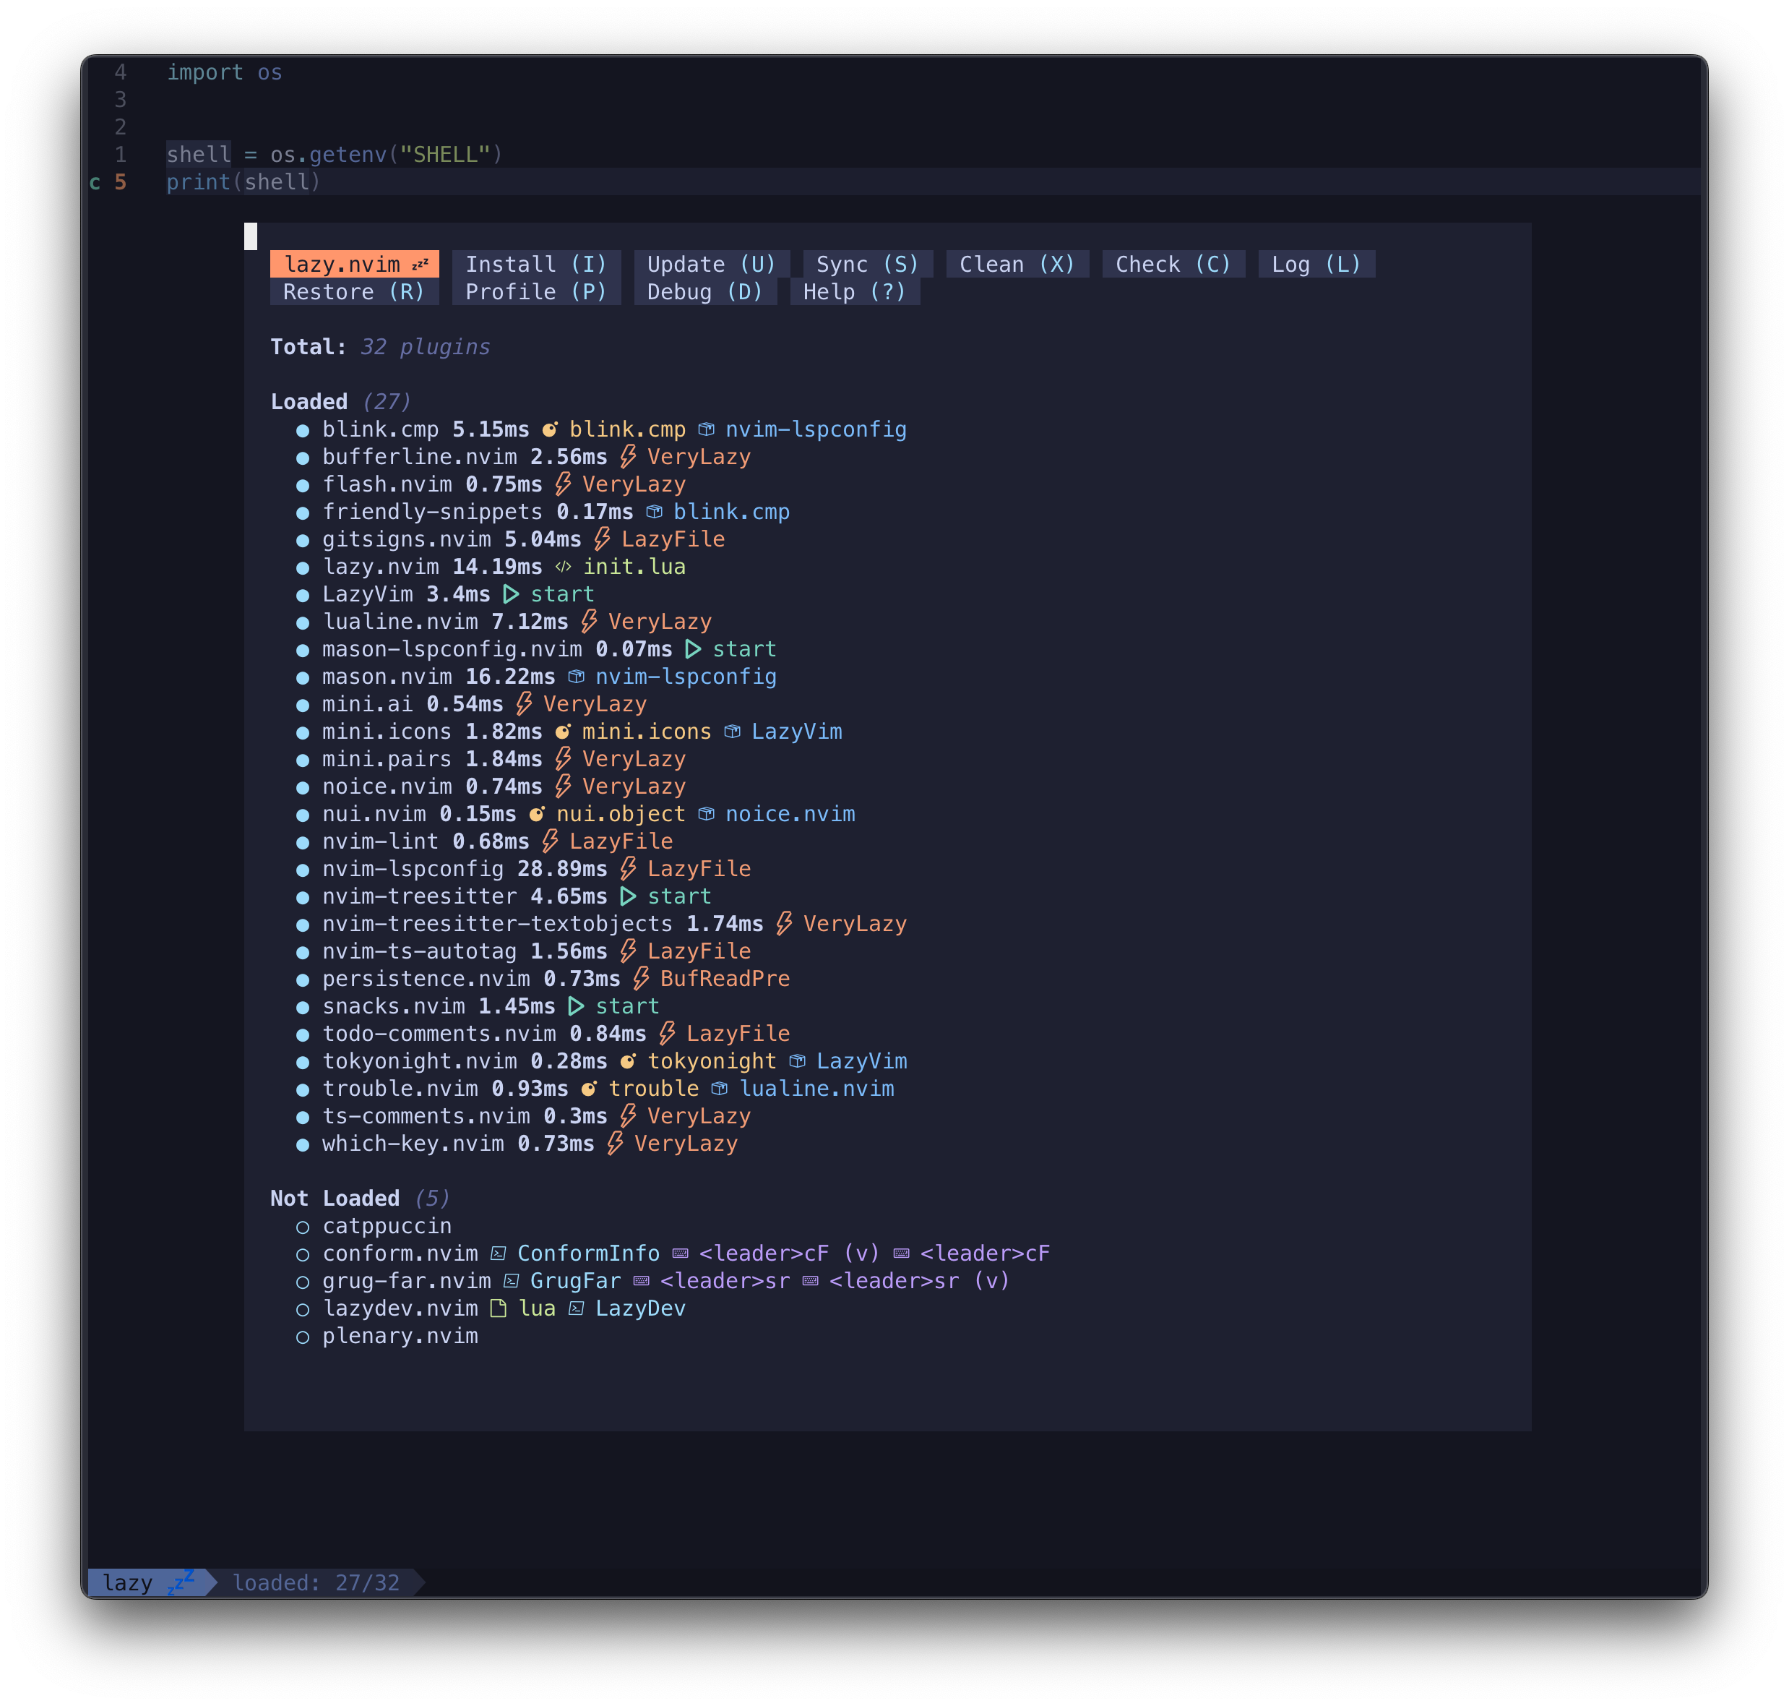
Task: Click the lightning event icon on flash.nvim row
Action: (x=563, y=484)
